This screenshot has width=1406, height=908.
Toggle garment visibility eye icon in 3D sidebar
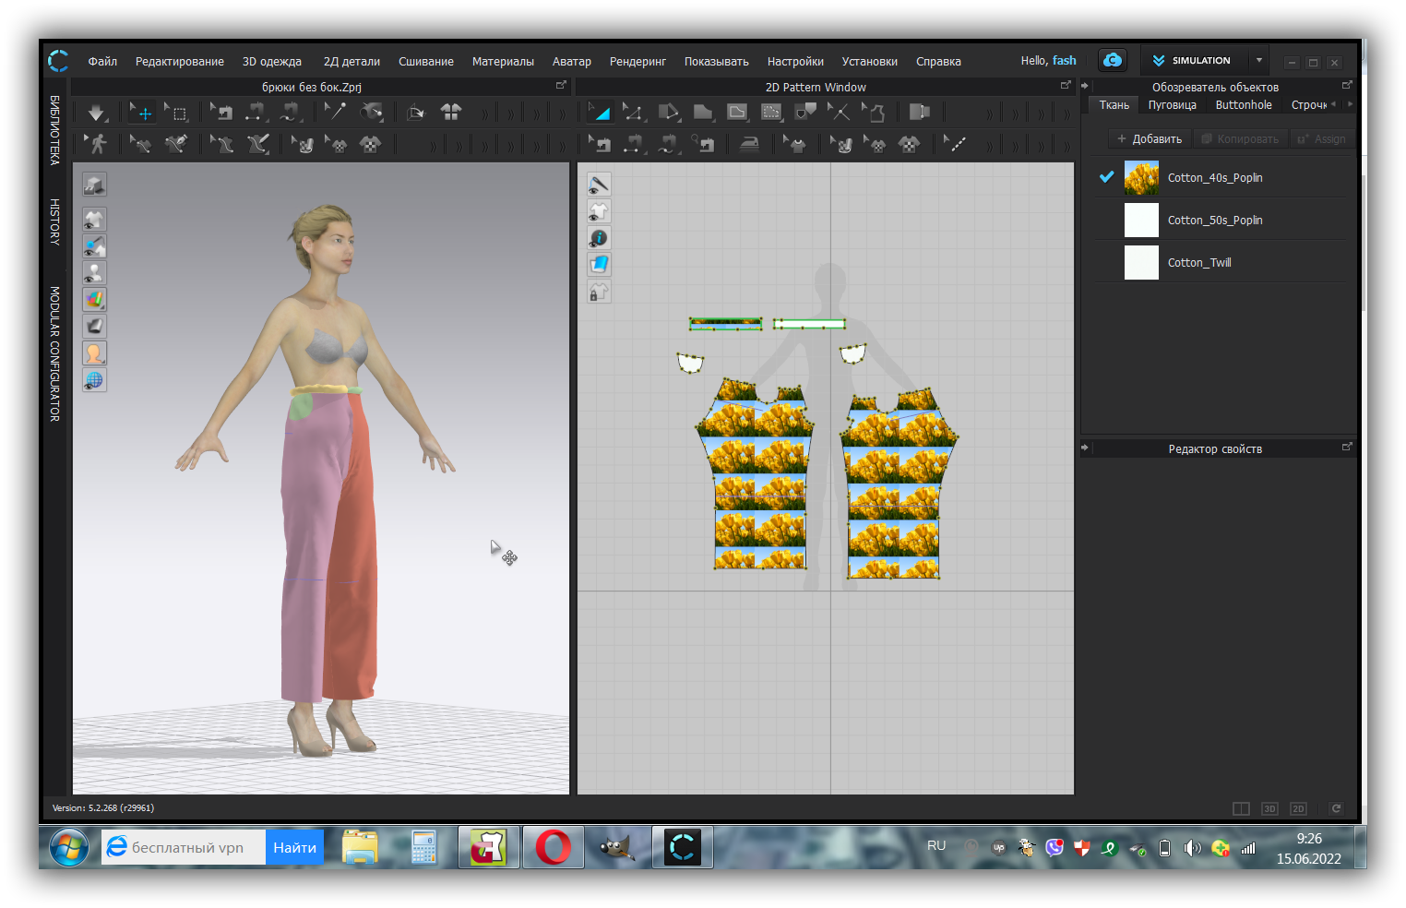[94, 219]
